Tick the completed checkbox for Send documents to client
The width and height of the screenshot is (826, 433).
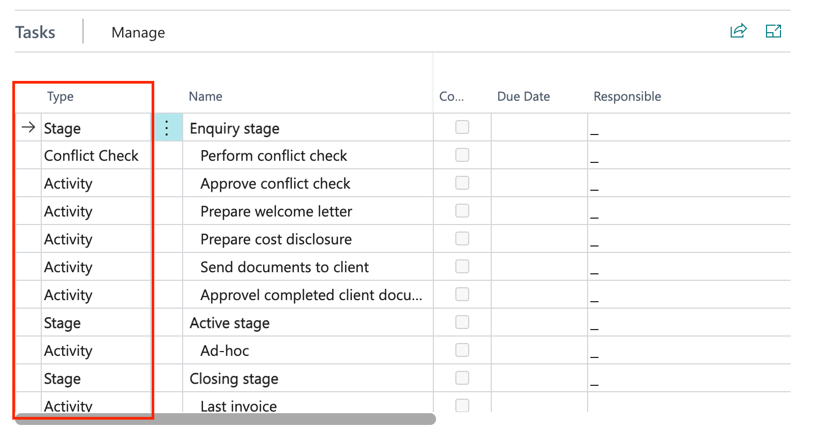462,266
